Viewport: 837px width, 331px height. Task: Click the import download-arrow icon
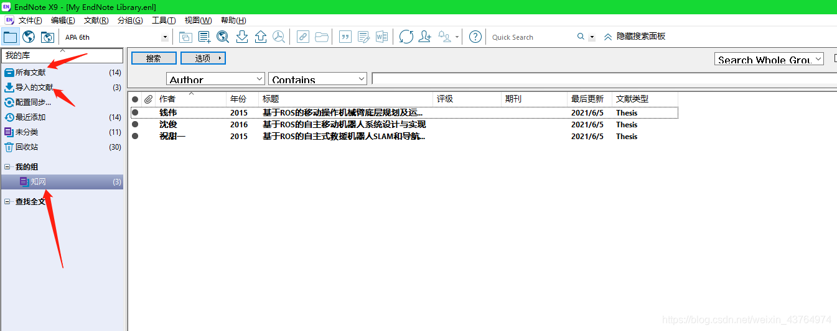242,37
